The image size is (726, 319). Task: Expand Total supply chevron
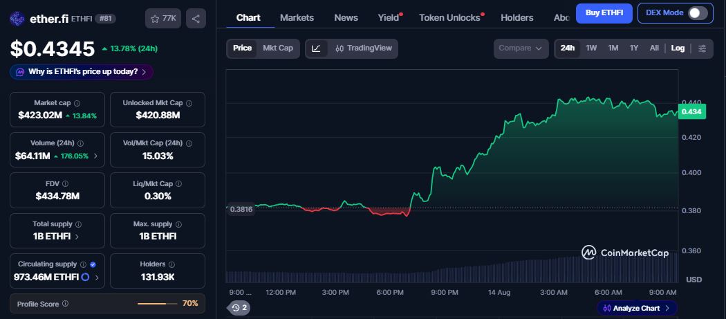pyautogui.click(x=77, y=237)
